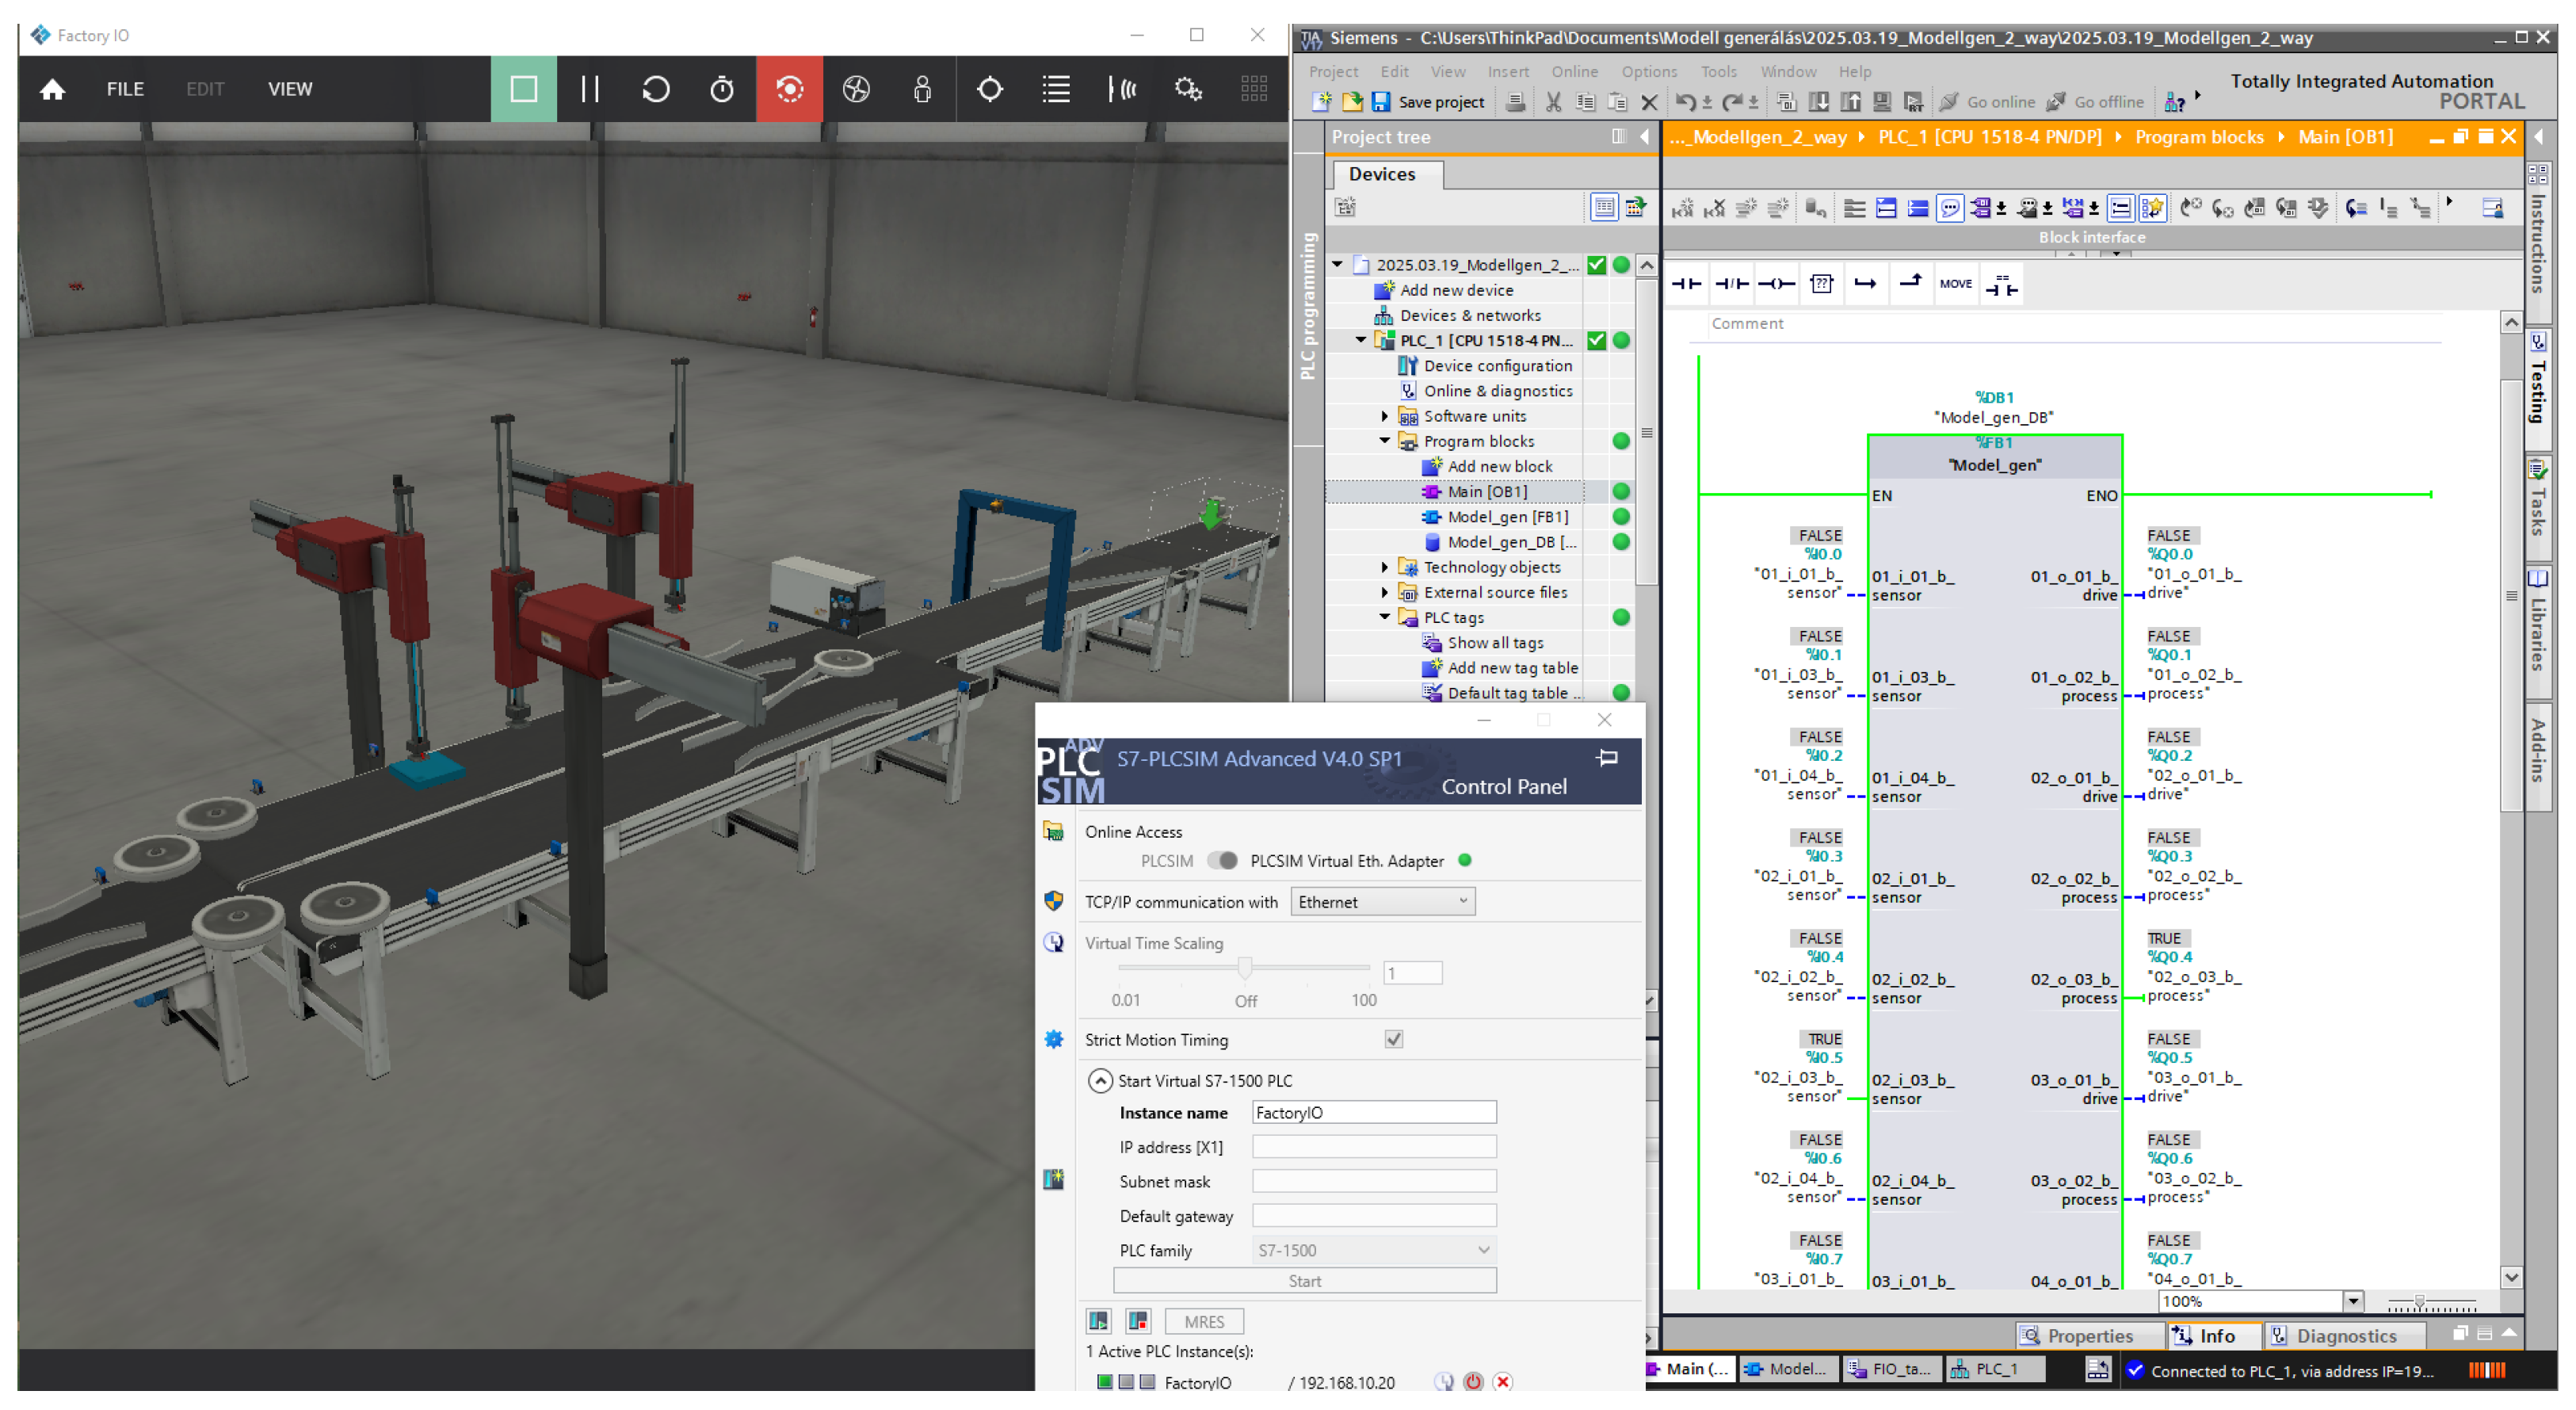Screen dimensions: 2576x1410
Task: Open the Factory IO VIEW menu
Action: (x=290, y=89)
